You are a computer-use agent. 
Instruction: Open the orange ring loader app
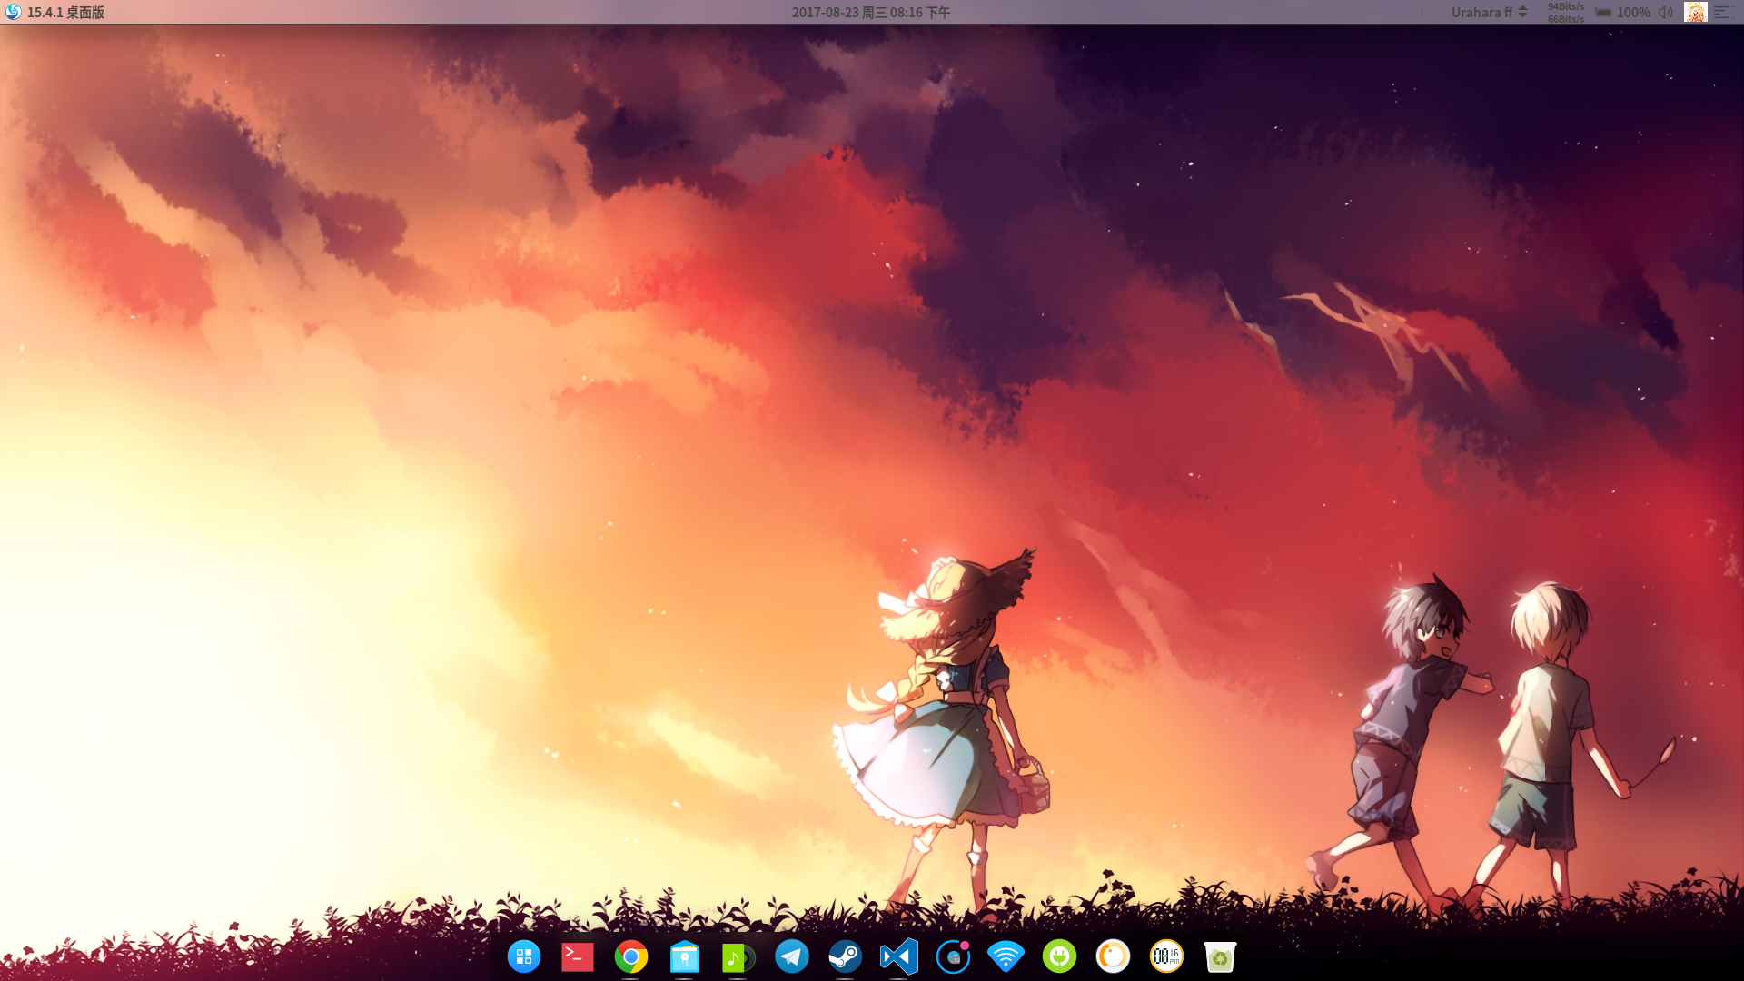[x=1113, y=956]
